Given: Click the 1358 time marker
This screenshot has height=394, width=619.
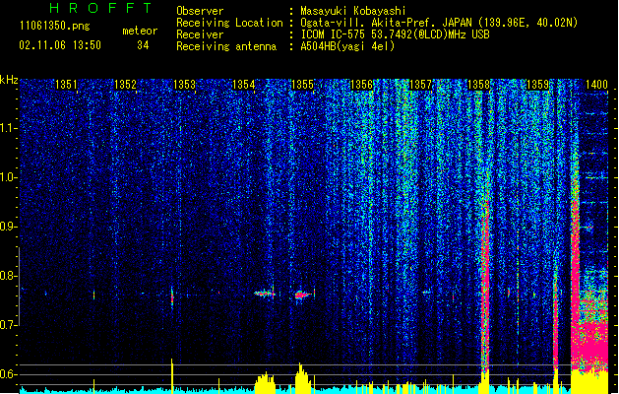Looking at the screenshot, I should (x=479, y=85).
